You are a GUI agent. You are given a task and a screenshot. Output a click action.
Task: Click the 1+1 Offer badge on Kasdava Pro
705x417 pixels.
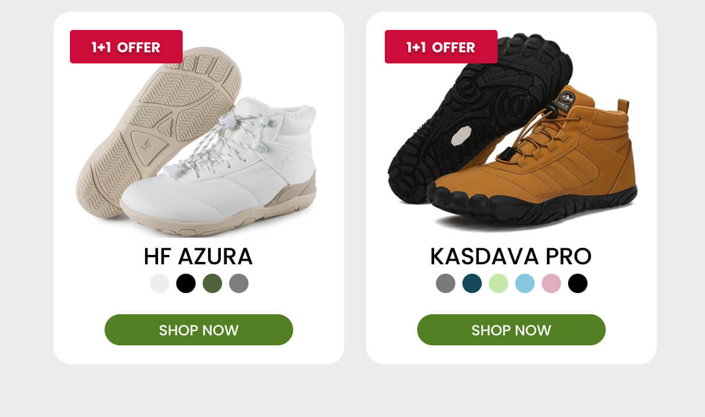pyautogui.click(x=441, y=46)
